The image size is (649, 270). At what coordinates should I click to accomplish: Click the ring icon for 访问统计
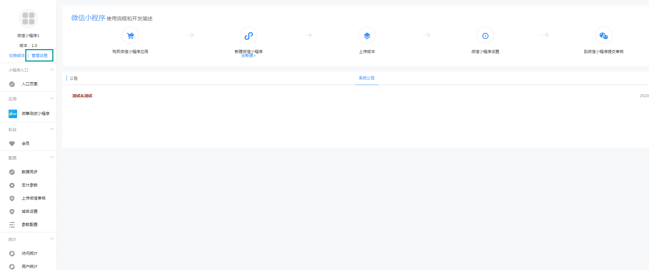(x=12, y=254)
